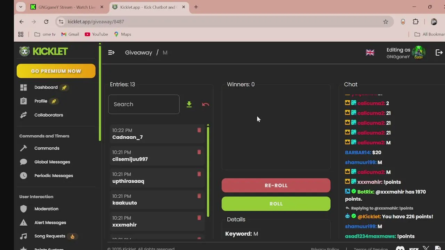This screenshot has height=250, width=445.
Task: Open Profile from the sidebar
Action: point(41,101)
